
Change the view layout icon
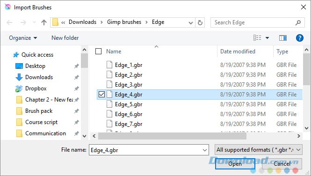[x=257, y=38]
